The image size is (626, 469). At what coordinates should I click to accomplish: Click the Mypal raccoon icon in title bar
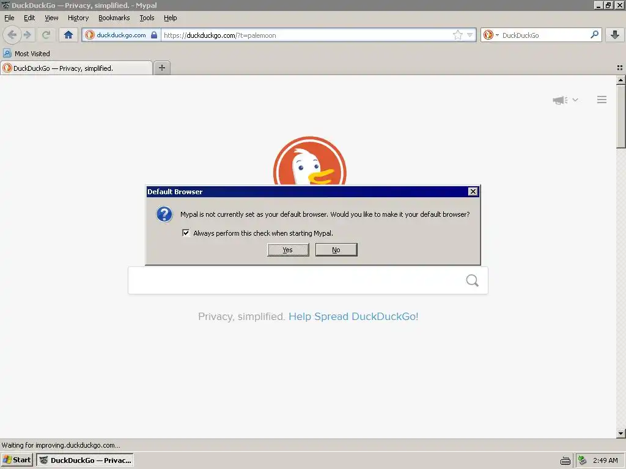6,5
